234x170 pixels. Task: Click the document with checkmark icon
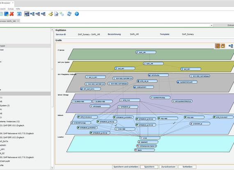[x=56, y=14]
